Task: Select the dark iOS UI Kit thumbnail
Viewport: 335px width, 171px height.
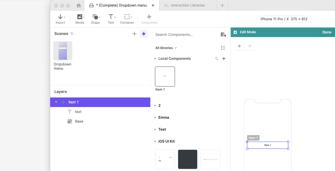Action: (188, 159)
